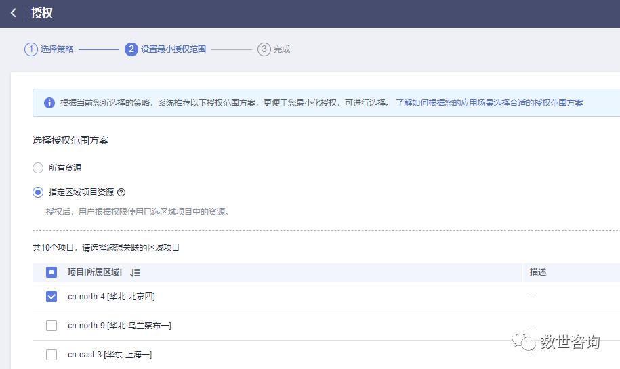Click the 项目[所属区域] column header
Image resolution: width=620 pixels, height=369 pixels.
[x=94, y=272]
